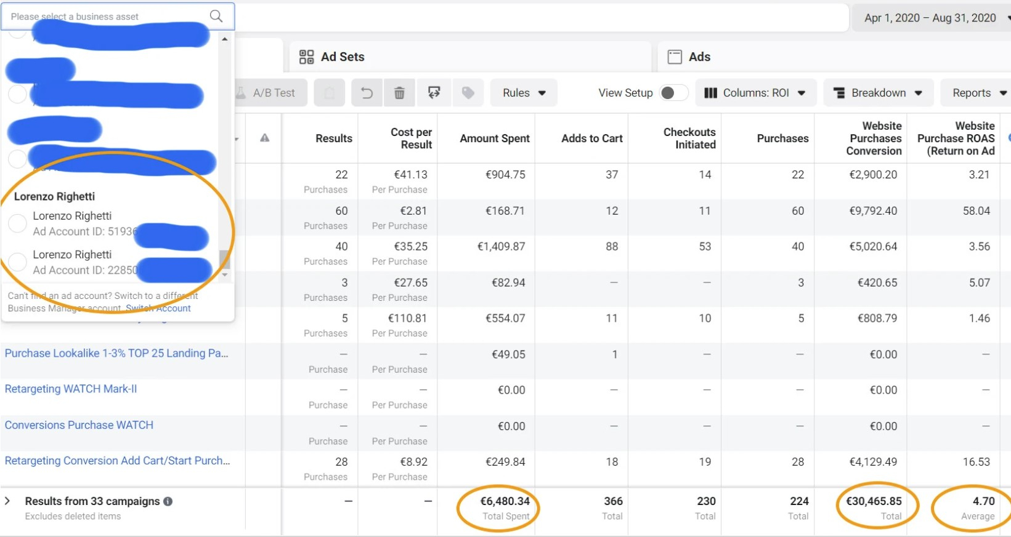The width and height of the screenshot is (1011, 537).
Task: Click the tag label icon
Action: point(468,93)
